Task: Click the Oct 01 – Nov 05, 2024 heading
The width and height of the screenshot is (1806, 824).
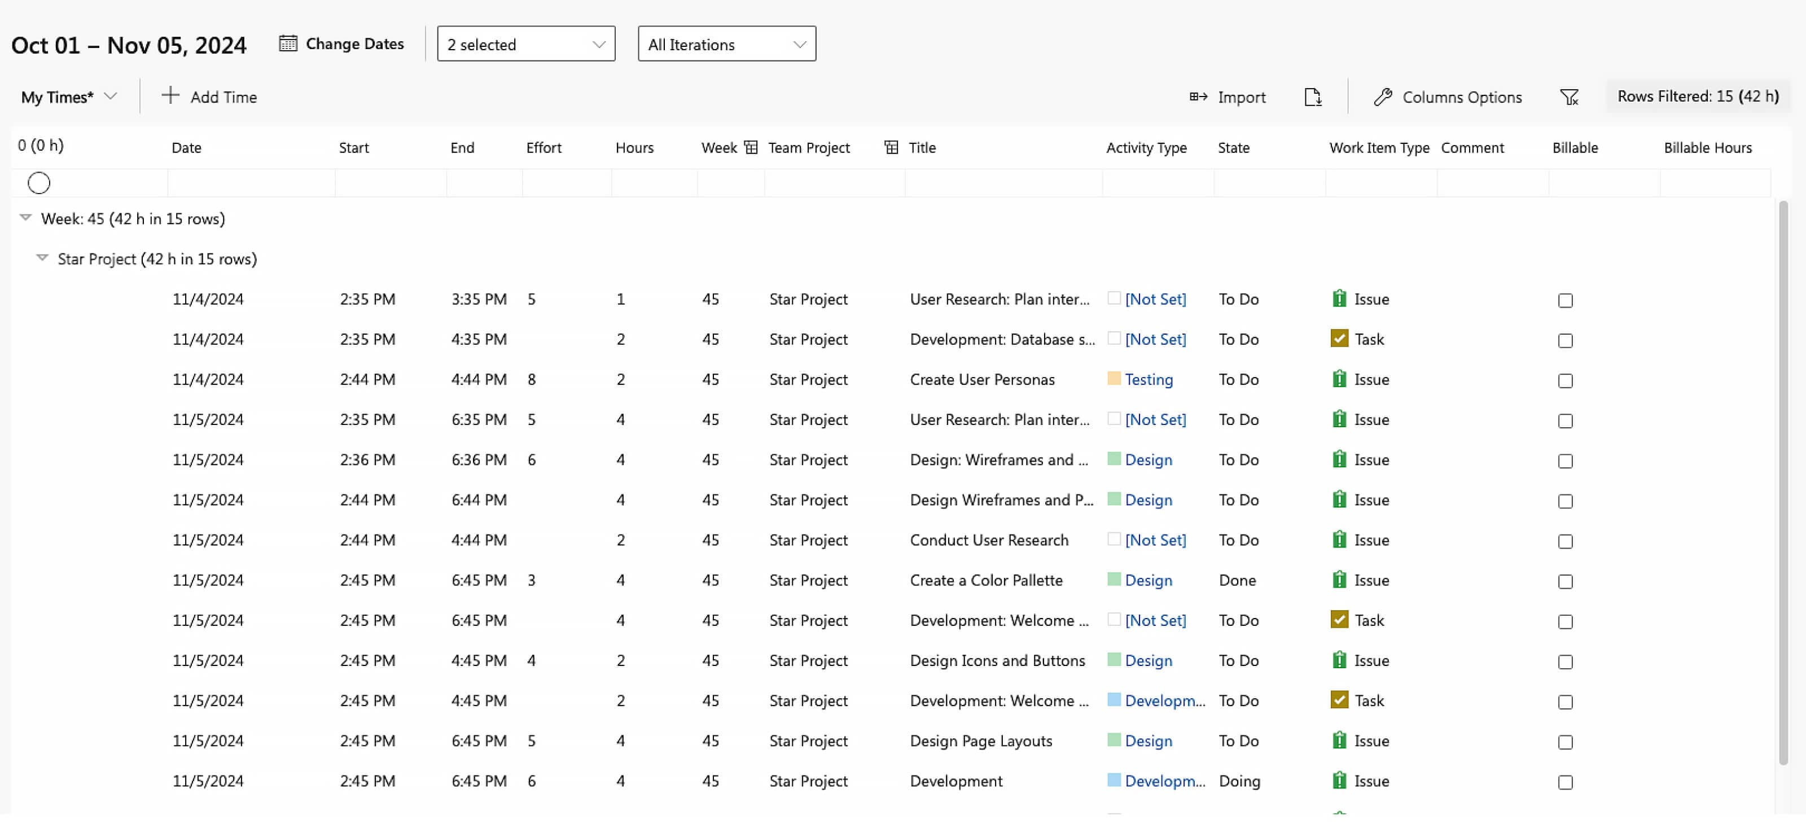Action: (129, 45)
